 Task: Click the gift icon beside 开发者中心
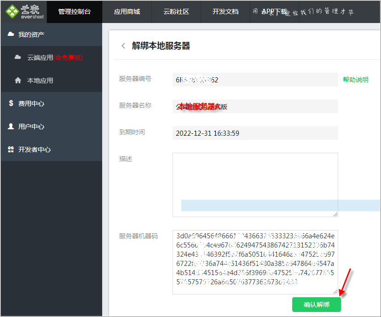[11, 149]
